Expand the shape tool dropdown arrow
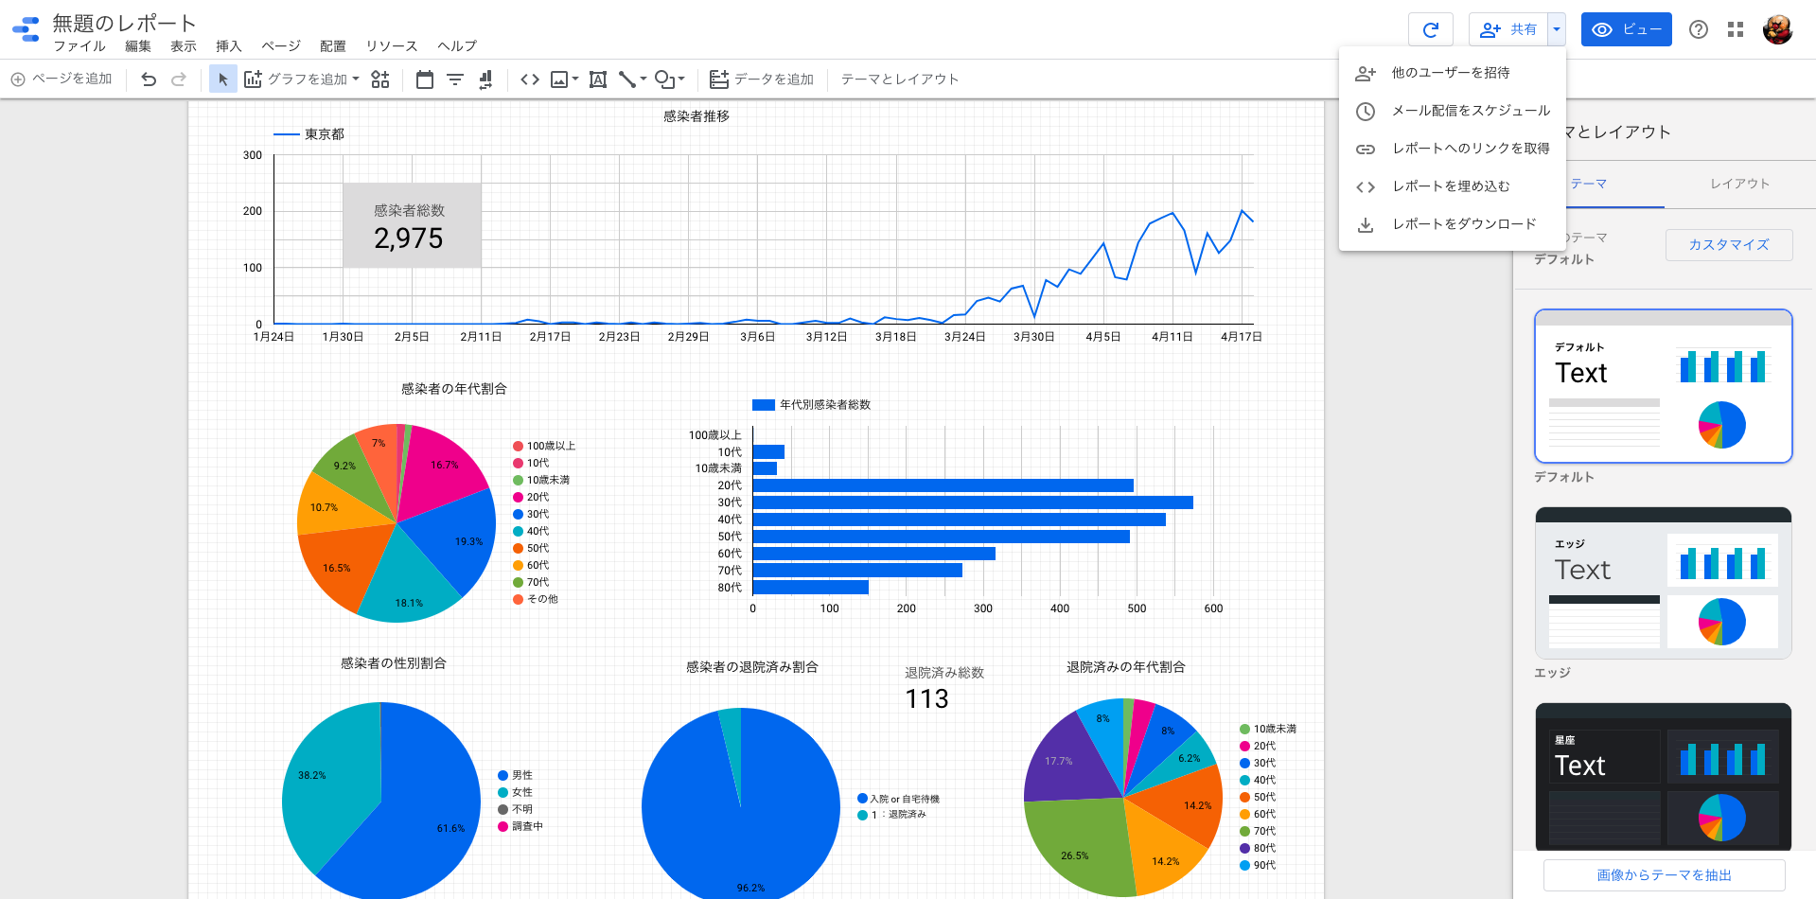The width and height of the screenshot is (1816, 899). [681, 79]
